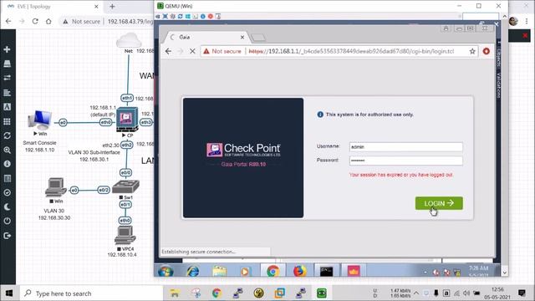Open the pink SmartConsole app in Windows 7 taskbar

click(354, 271)
